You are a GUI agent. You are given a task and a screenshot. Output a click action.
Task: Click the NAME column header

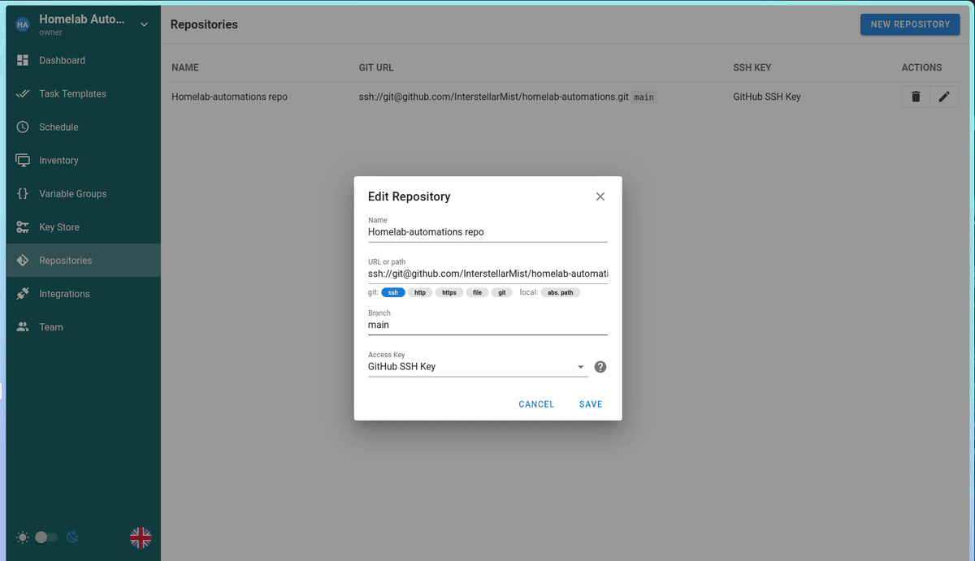click(185, 67)
